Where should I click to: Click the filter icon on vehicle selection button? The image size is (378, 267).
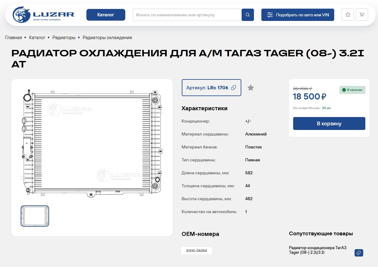coord(270,14)
